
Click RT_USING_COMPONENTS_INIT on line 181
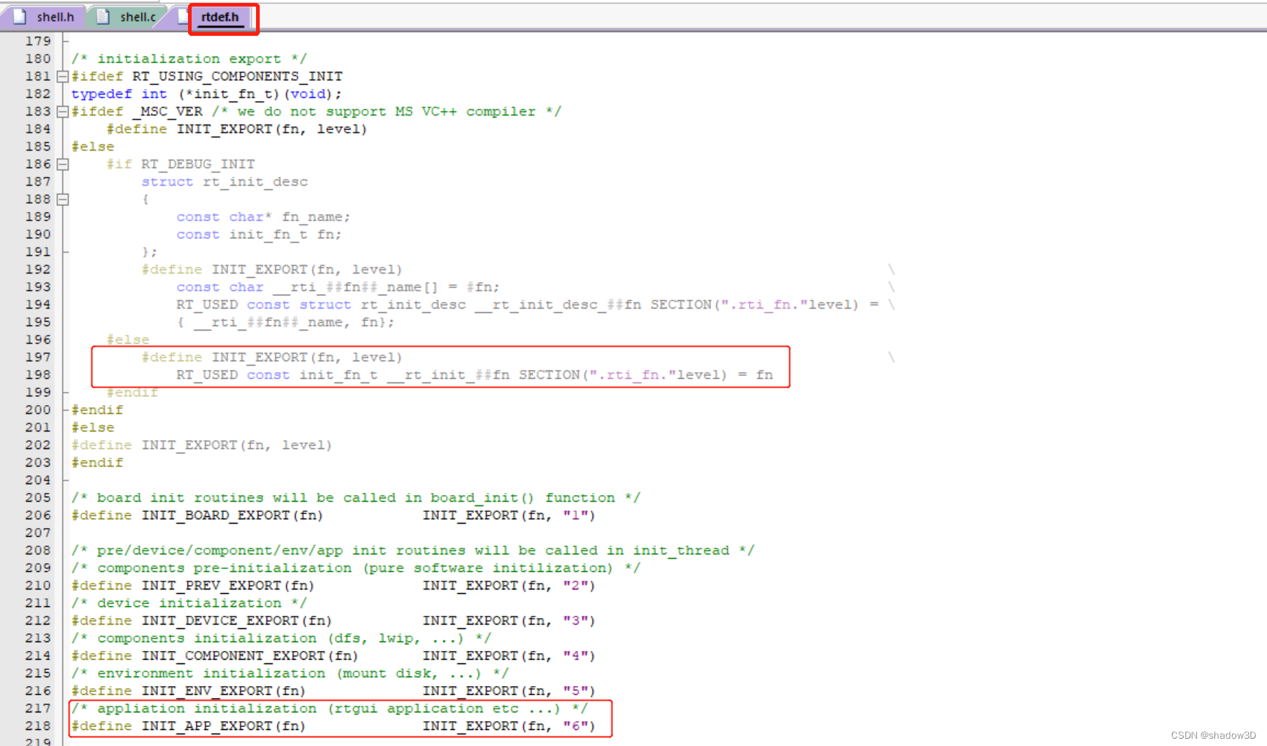point(237,76)
